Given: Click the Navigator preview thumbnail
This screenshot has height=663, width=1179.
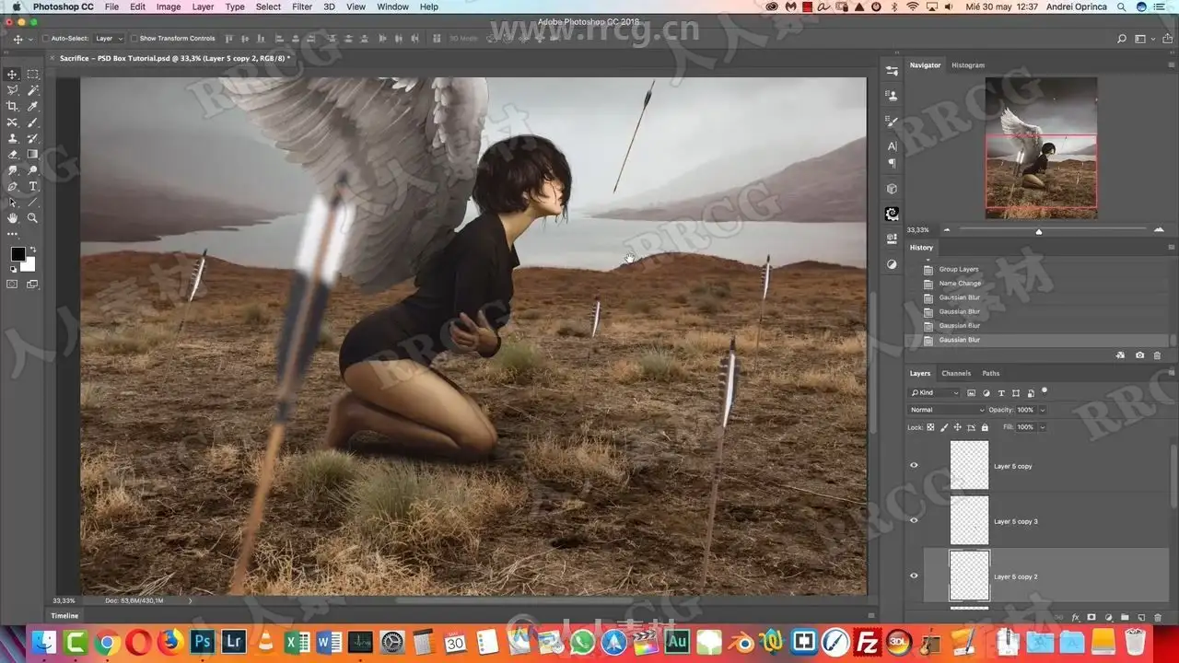Looking at the screenshot, I should point(1041,147).
